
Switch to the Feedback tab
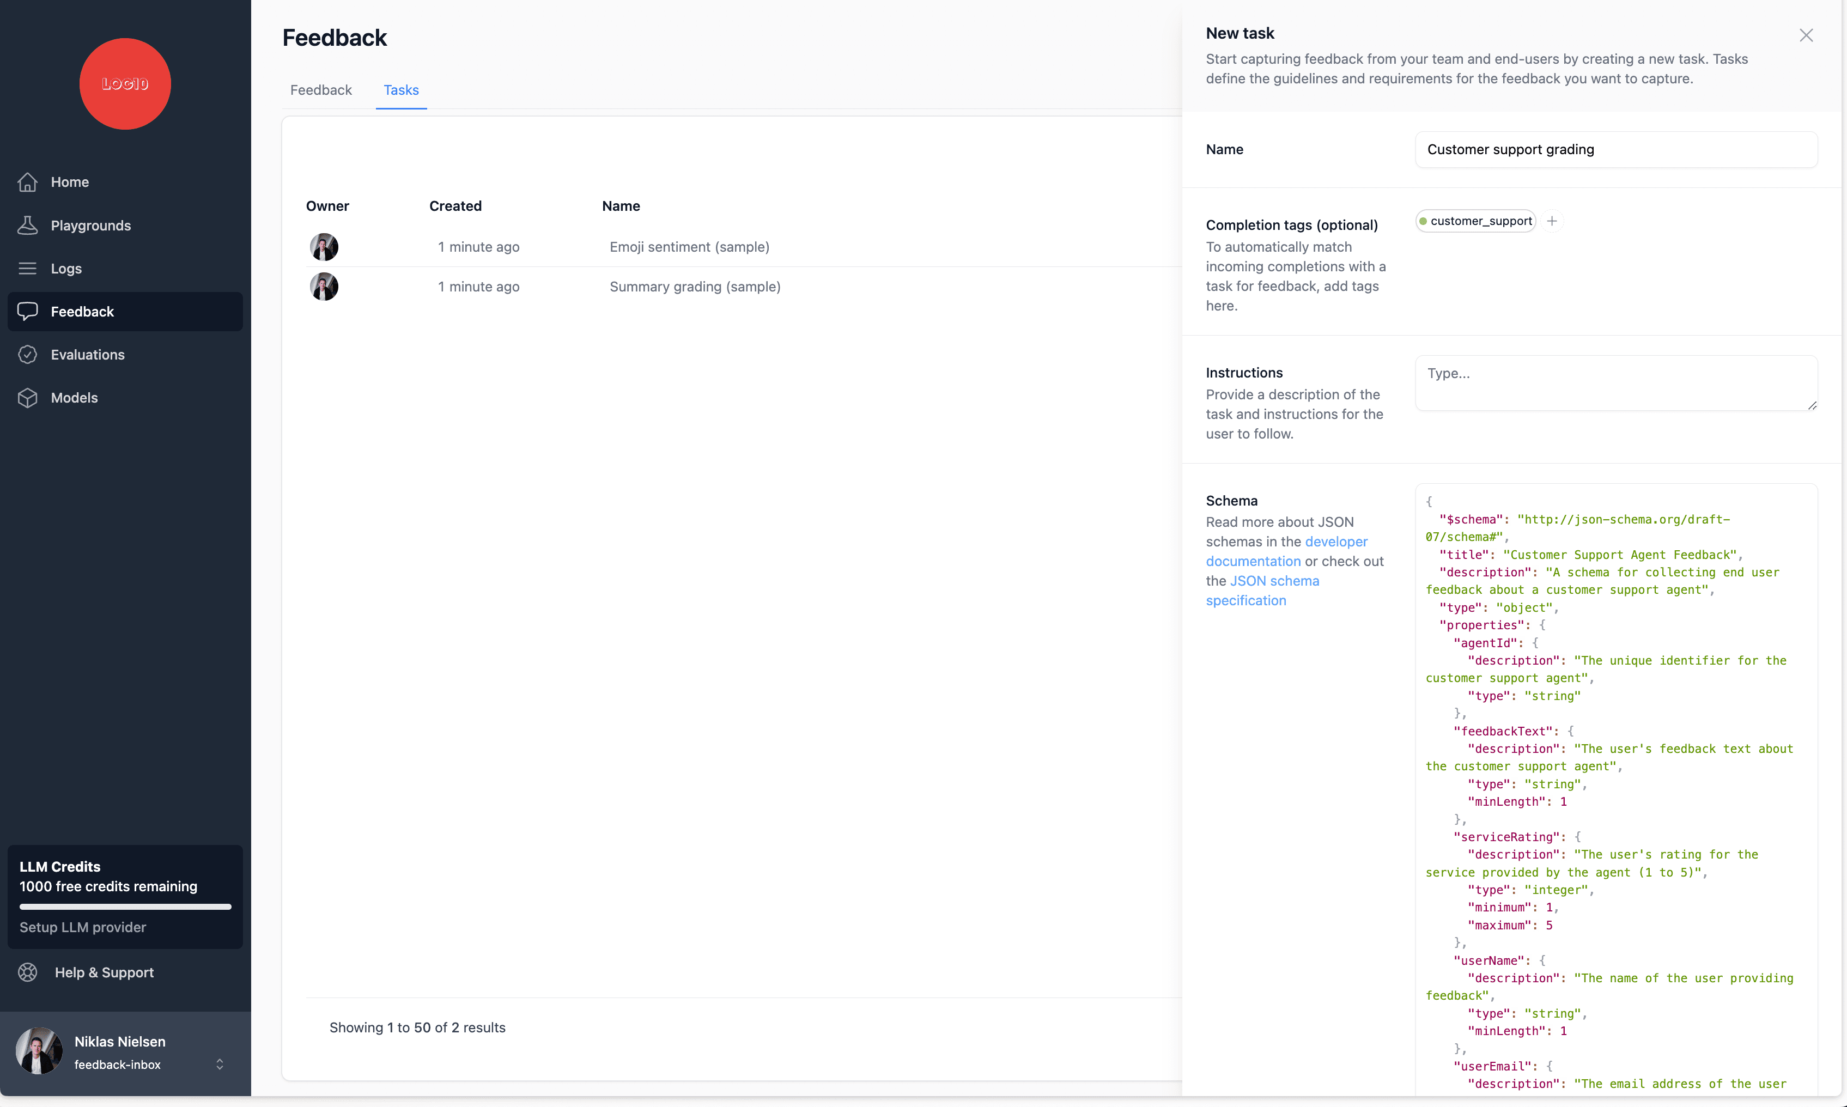pos(321,90)
